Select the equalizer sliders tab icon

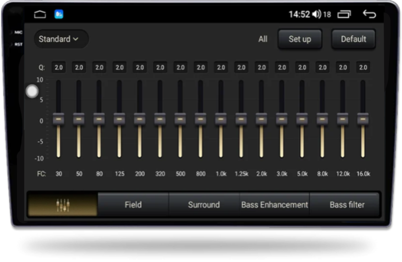(63, 205)
